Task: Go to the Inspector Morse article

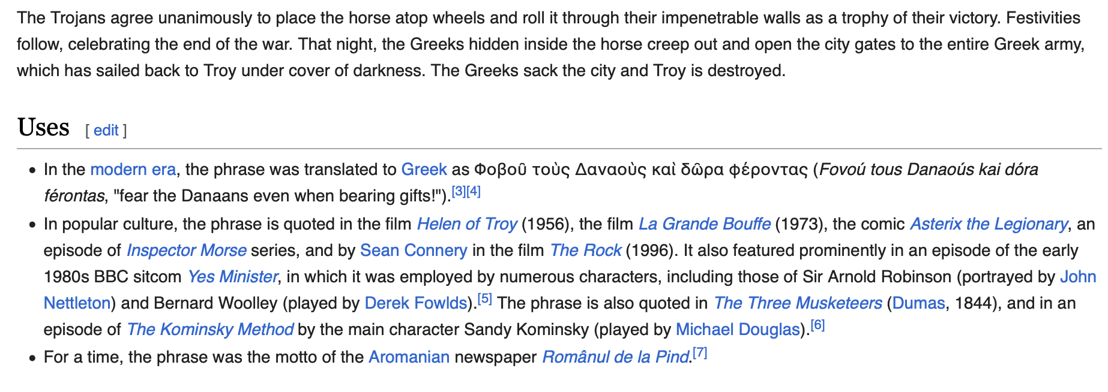Action: [187, 251]
